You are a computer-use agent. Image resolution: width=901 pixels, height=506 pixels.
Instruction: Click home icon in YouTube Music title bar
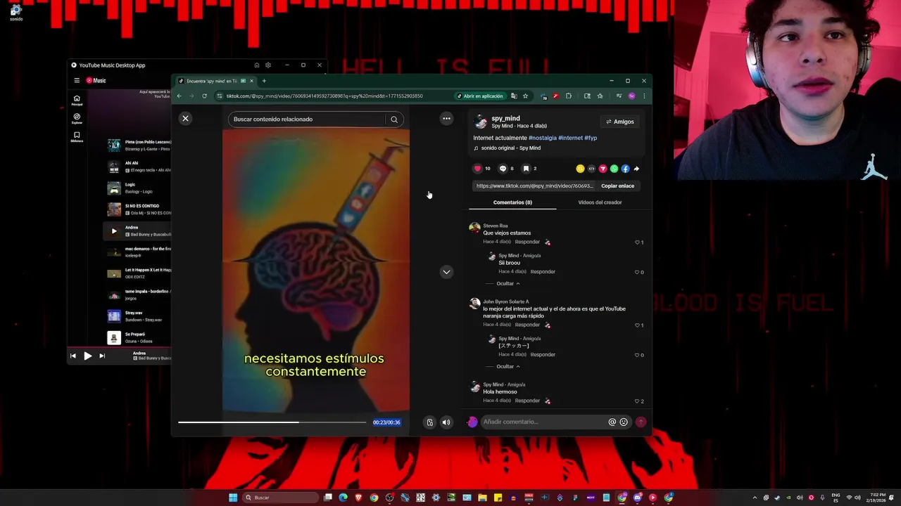pyautogui.click(x=256, y=65)
